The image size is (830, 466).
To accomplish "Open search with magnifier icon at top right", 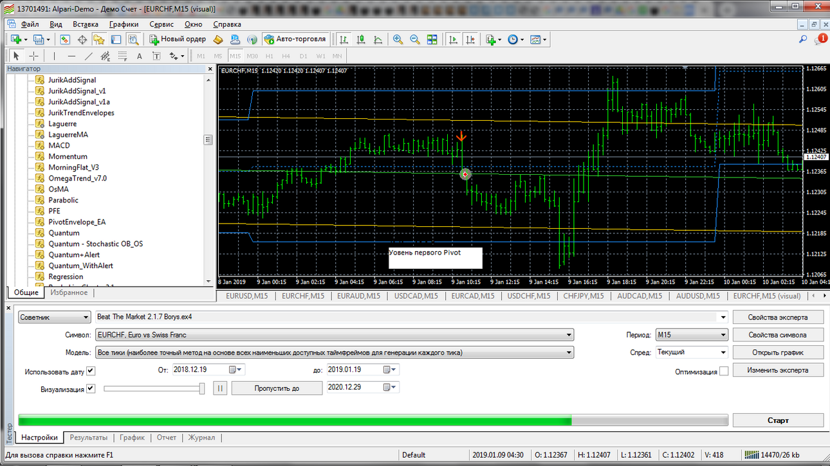I will tap(803, 39).
